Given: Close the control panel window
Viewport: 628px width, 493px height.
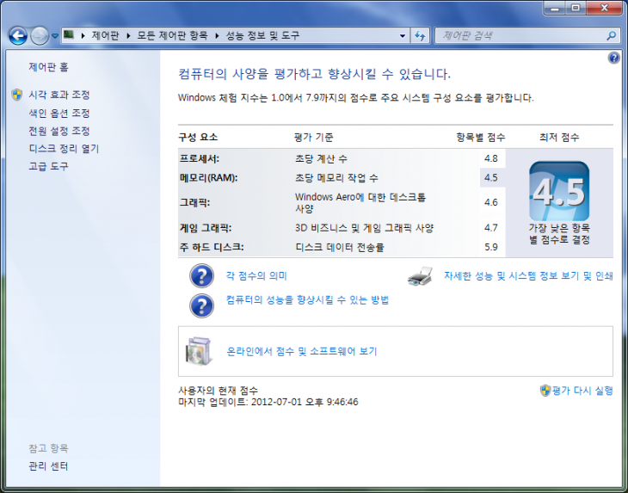Looking at the screenshot, I should coord(605,8).
